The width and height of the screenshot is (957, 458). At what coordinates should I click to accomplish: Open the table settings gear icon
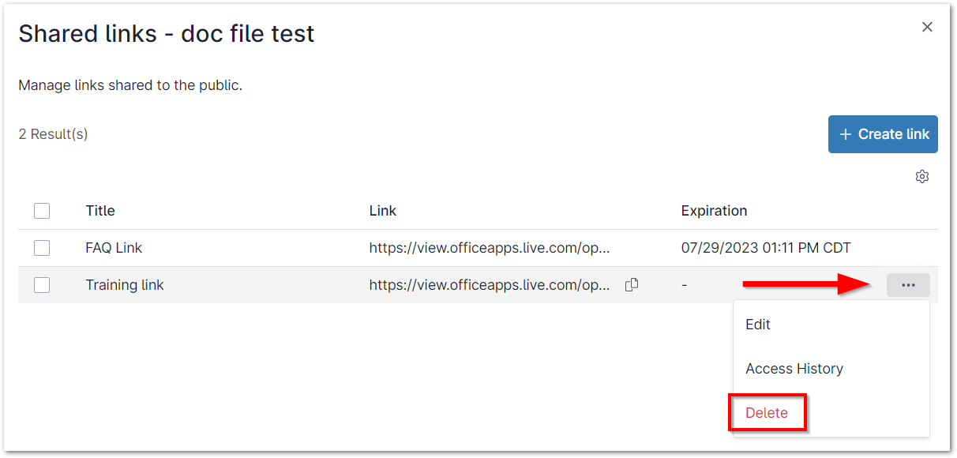922,176
